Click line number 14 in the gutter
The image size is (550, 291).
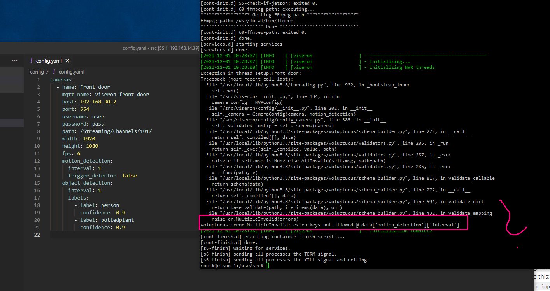coord(37,175)
